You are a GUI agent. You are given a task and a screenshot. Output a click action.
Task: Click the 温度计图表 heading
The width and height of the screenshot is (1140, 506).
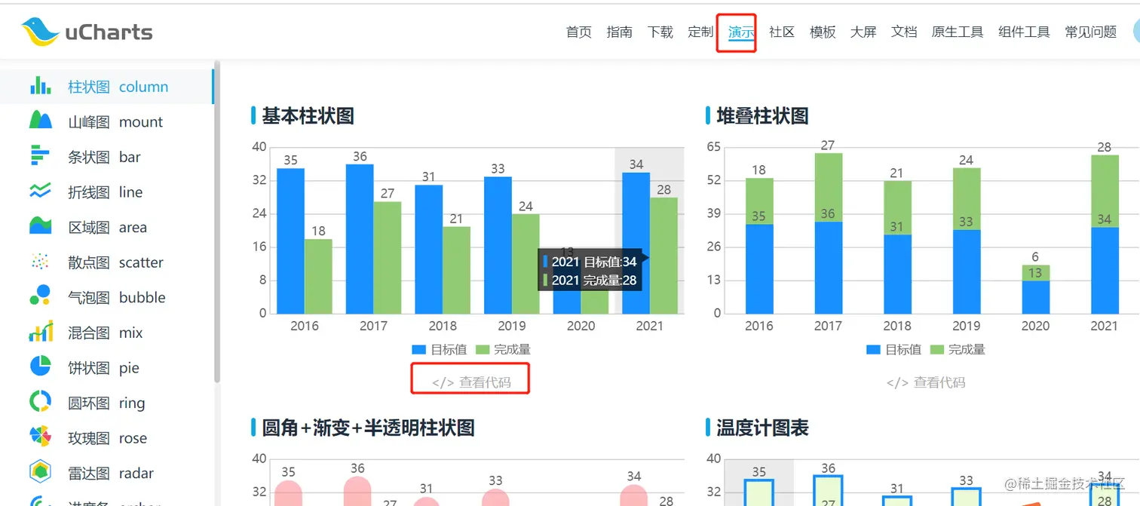click(762, 428)
